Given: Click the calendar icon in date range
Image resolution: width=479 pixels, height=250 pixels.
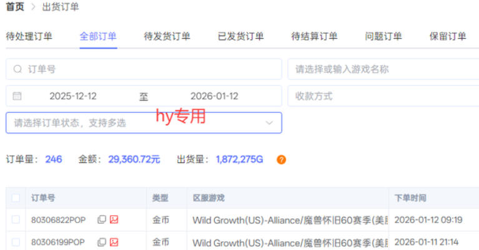Looking at the screenshot, I should (17, 96).
